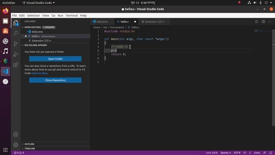Click Linux configuration in status bar

[x=257, y=153]
